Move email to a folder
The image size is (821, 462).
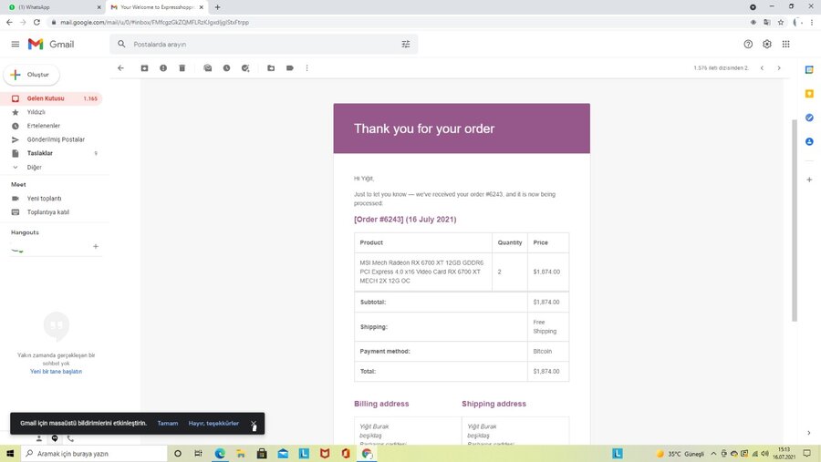pyautogui.click(x=271, y=68)
